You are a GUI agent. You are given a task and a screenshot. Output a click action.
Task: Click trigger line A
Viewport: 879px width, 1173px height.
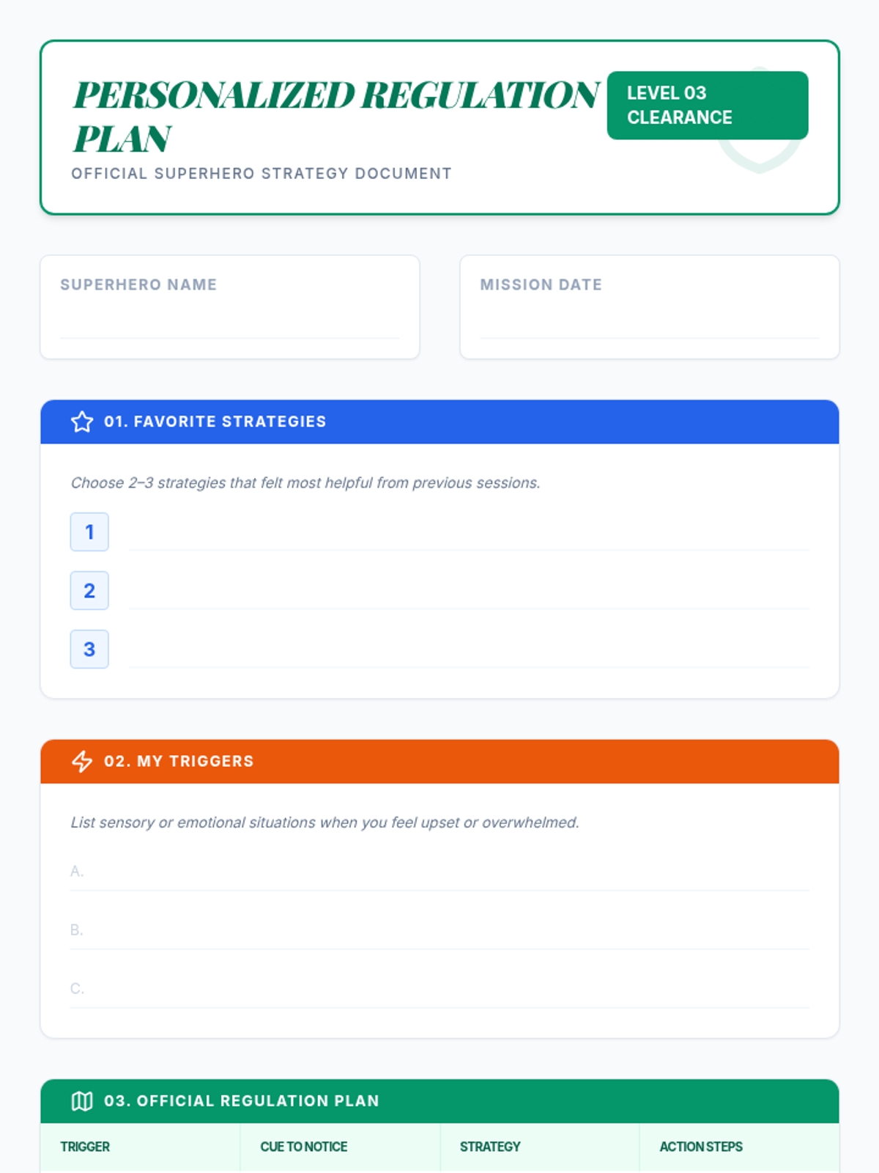pos(439,872)
